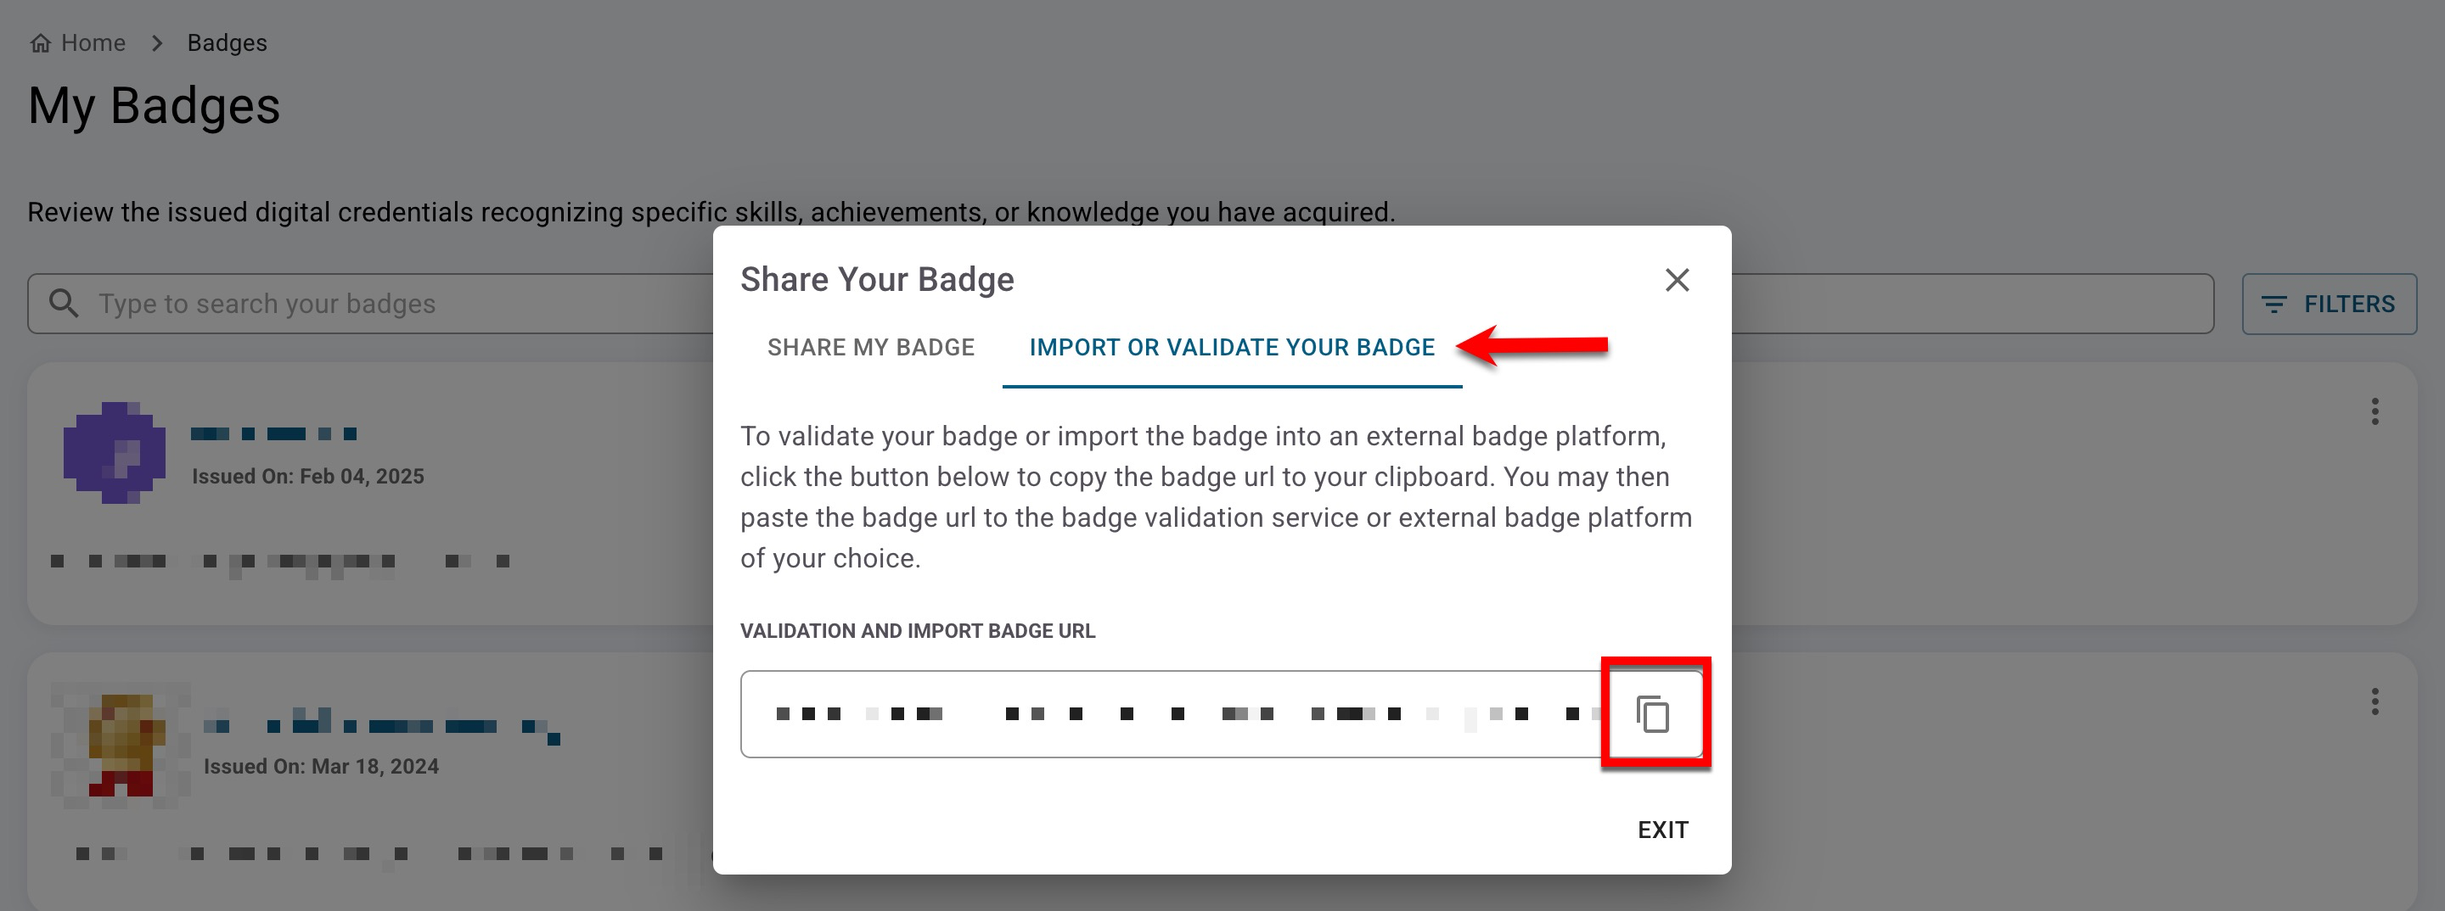The height and width of the screenshot is (911, 2445).
Task: Open title of badge issued Feb 04, 2025
Action: pyautogui.click(x=273, y=434)
